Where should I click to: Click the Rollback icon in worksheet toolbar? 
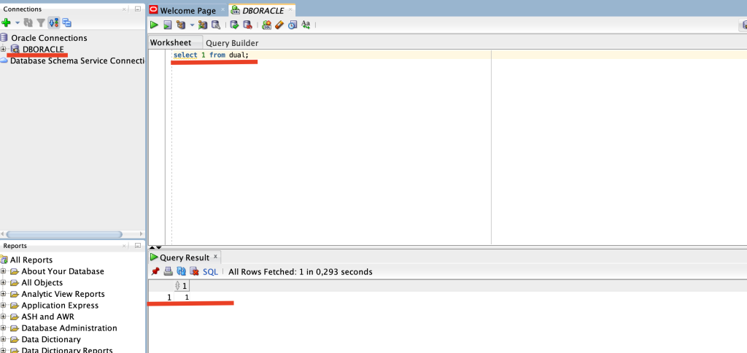pos(247,25)
